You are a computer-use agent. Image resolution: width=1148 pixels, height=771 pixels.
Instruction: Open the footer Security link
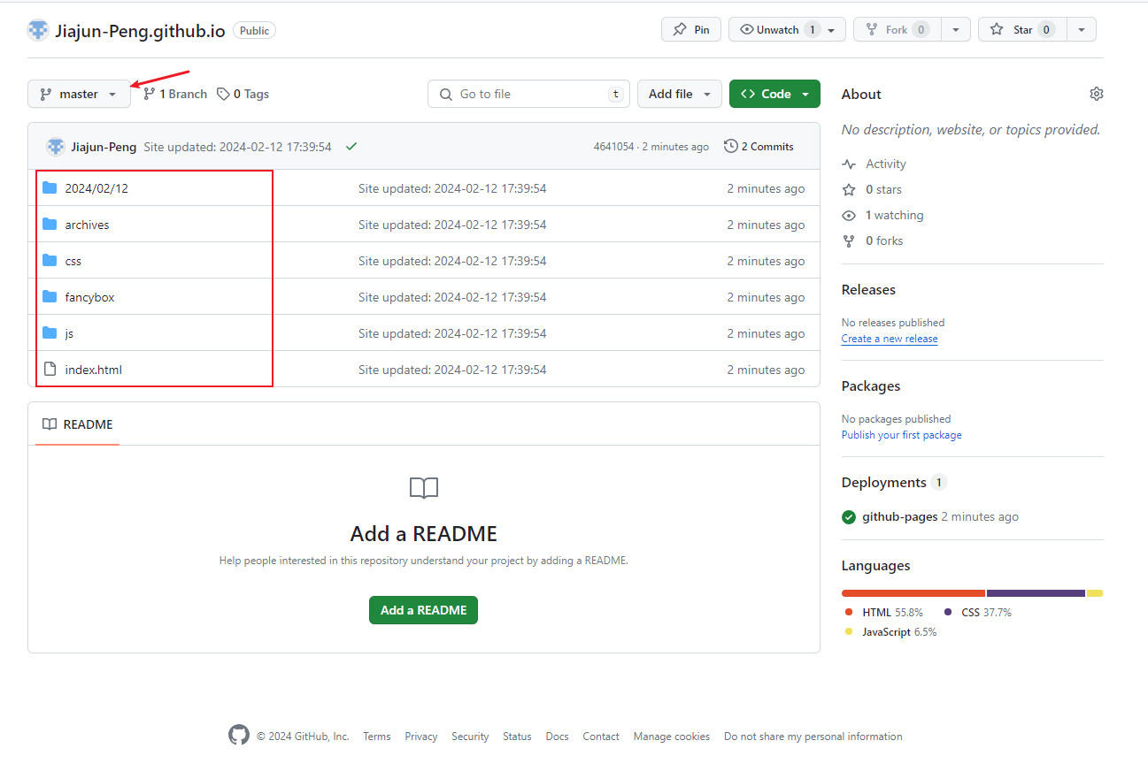click(470, 737)
